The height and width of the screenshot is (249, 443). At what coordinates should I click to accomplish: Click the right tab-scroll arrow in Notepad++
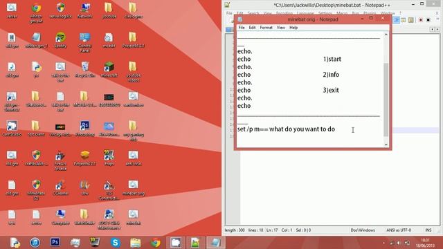pos(437,29)
